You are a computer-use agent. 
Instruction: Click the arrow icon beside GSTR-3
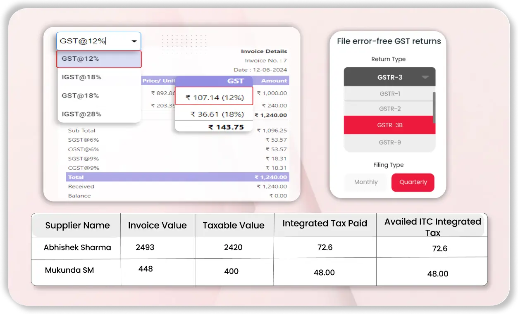click(x=425, y=77)
